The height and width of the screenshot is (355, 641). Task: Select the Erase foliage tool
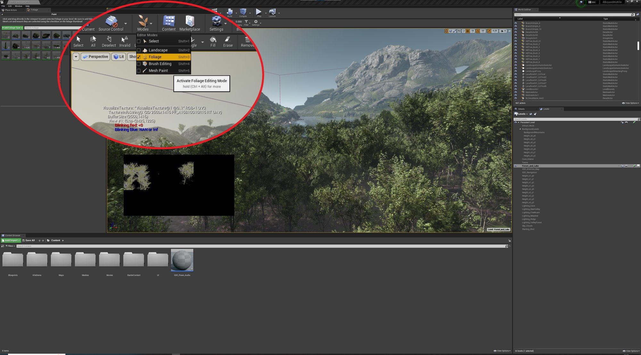[228, 41]
